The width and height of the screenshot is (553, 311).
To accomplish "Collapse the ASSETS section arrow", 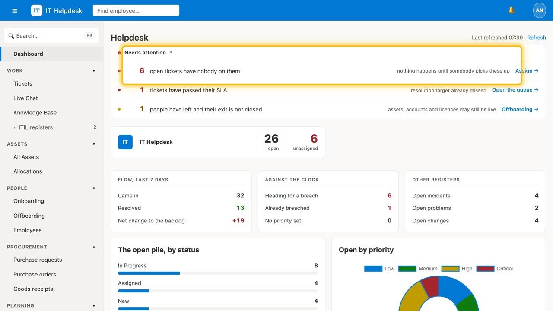I will point(94,144).
